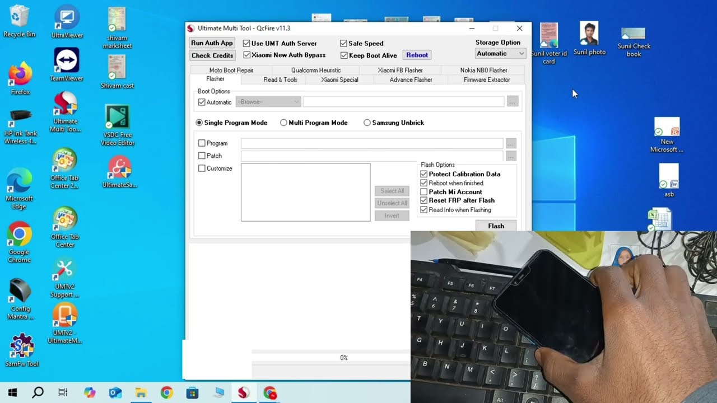Viewport: 717px width, 403px height.
Task: Click the Program file path field
Action: click(372, 143)
